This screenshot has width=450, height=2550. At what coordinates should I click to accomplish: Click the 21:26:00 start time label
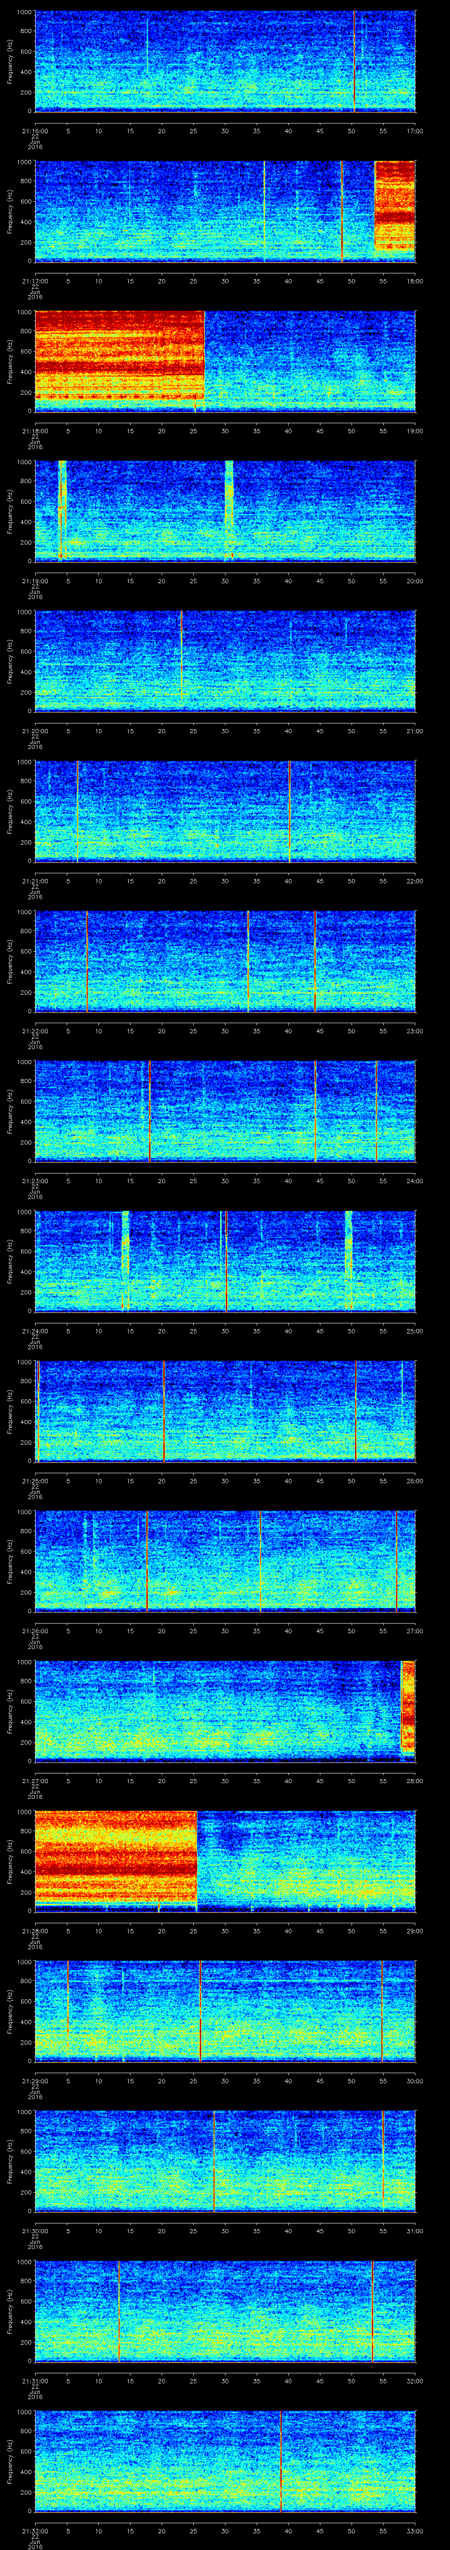[35, 1631]
